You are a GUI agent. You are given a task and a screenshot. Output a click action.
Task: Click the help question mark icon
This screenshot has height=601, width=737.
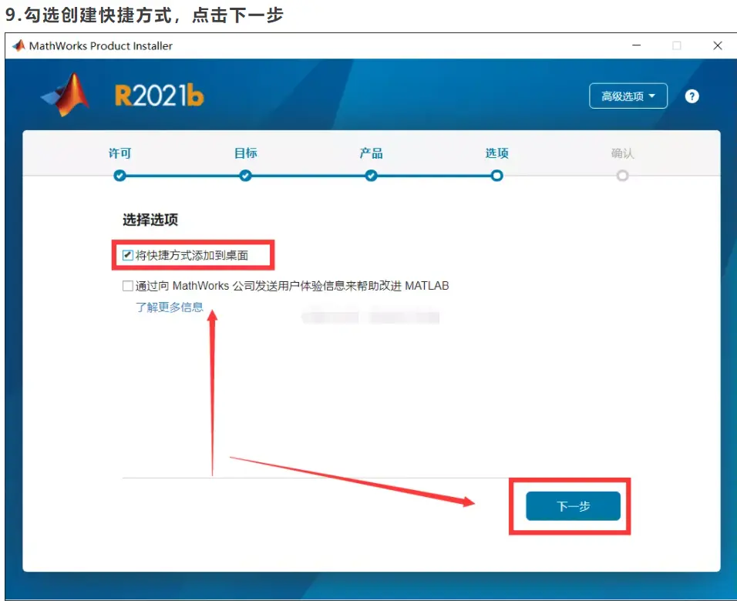pyautogui.click(x=692, y=96)
